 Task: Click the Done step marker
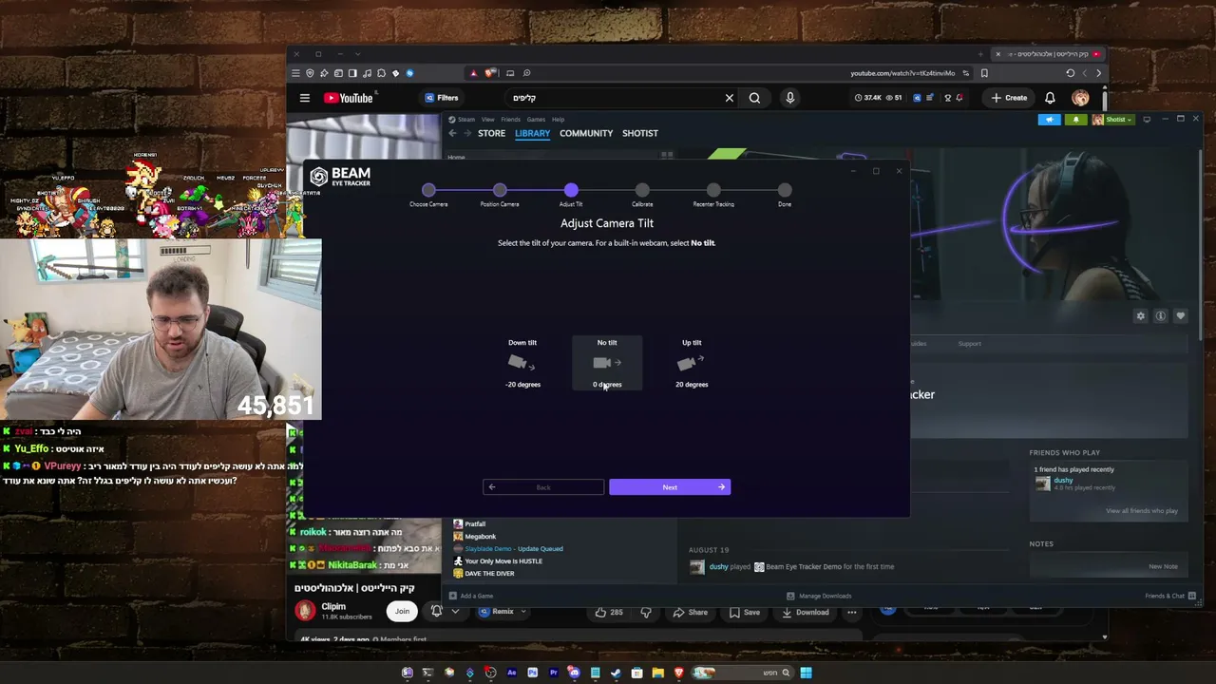coord(785,190)
